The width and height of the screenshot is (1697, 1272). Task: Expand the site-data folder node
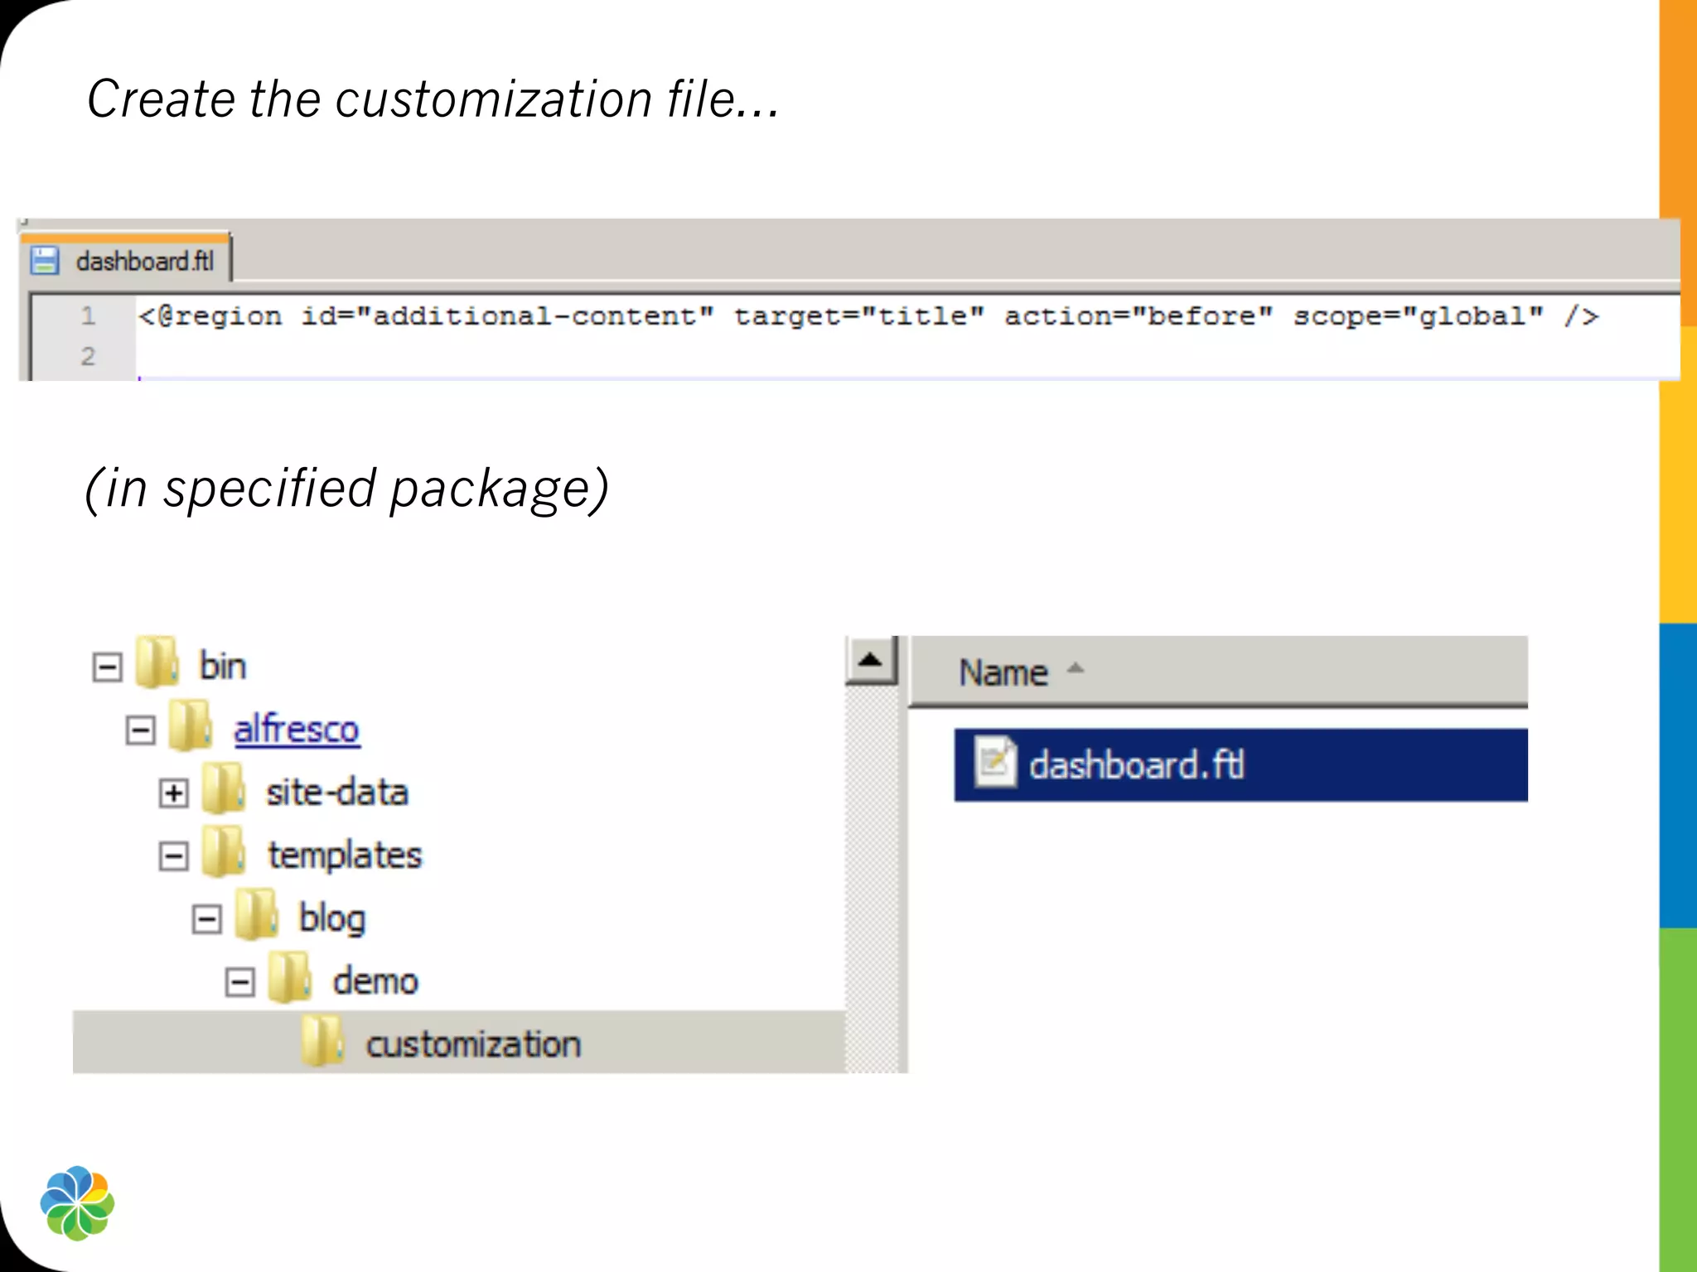coord(173,793)
